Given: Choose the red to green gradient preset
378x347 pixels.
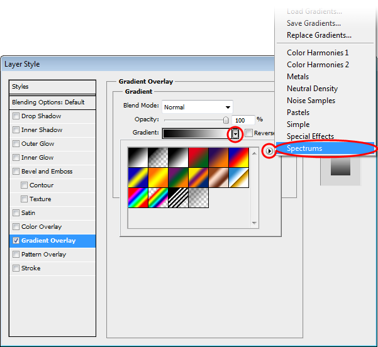Looking at the screenshot, I should coord(198,157).
